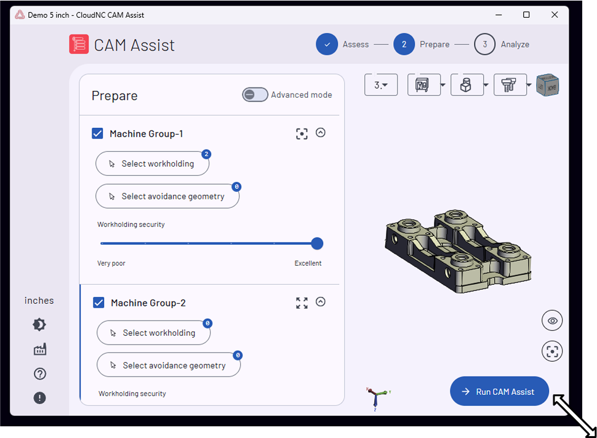Click the Workholding security label in Group-1
This screenshot has height=438, width=597.
[x=131, y=225]
